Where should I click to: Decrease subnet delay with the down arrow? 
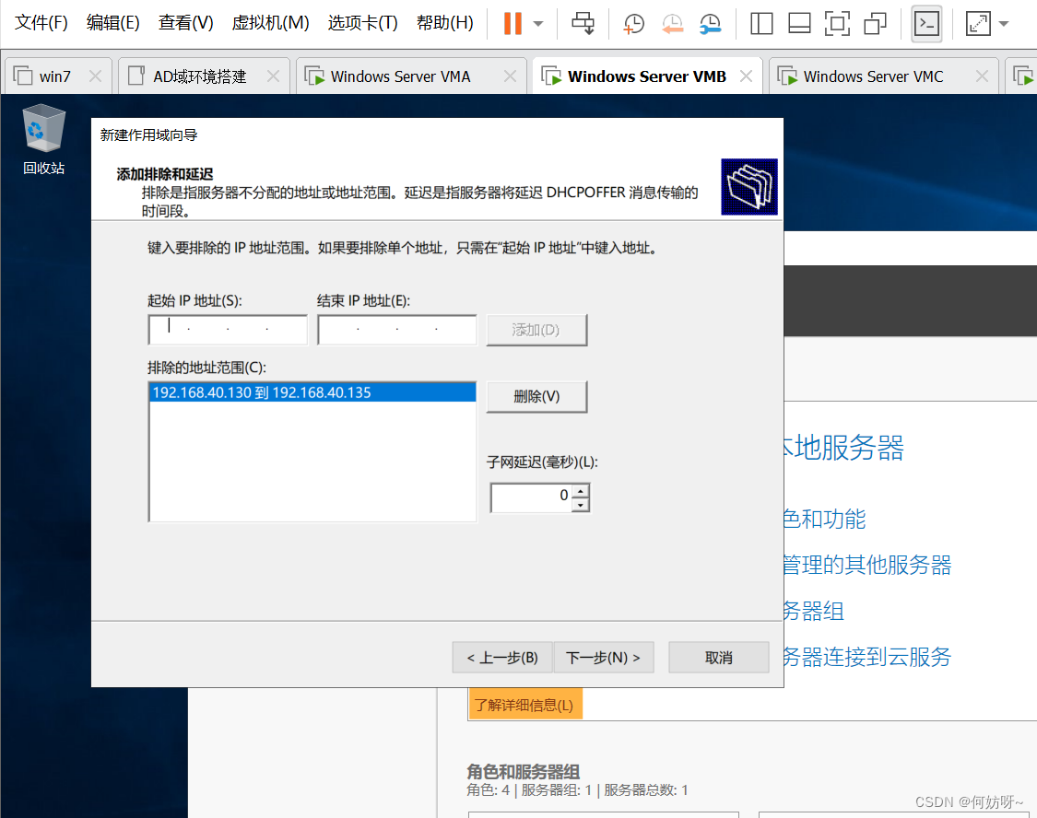click(580, 504)
